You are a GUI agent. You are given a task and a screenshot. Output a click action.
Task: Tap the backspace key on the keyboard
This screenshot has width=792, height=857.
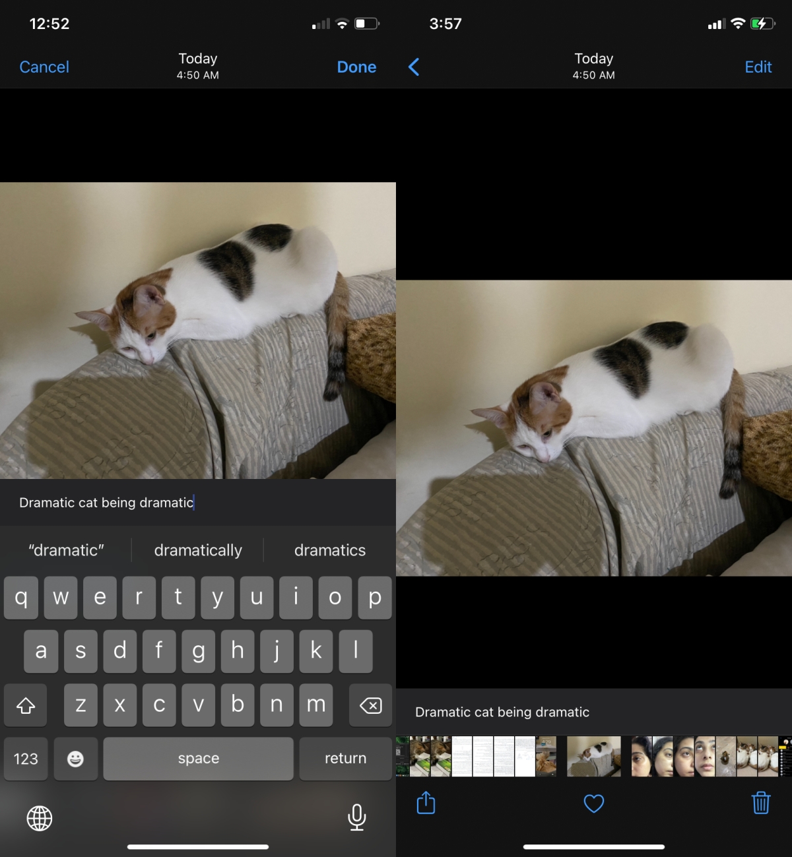click(370, 705)
